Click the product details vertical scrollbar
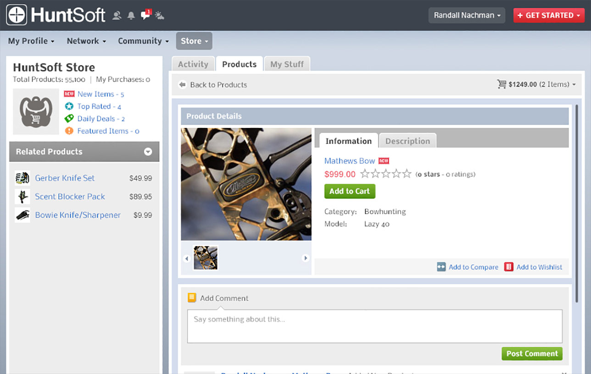Viewport: 591px width, 374px height. (577, 203)
